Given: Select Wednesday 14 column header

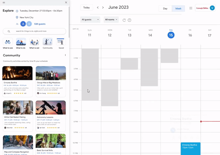Looking at the screenshot, I should click(150, 33).
